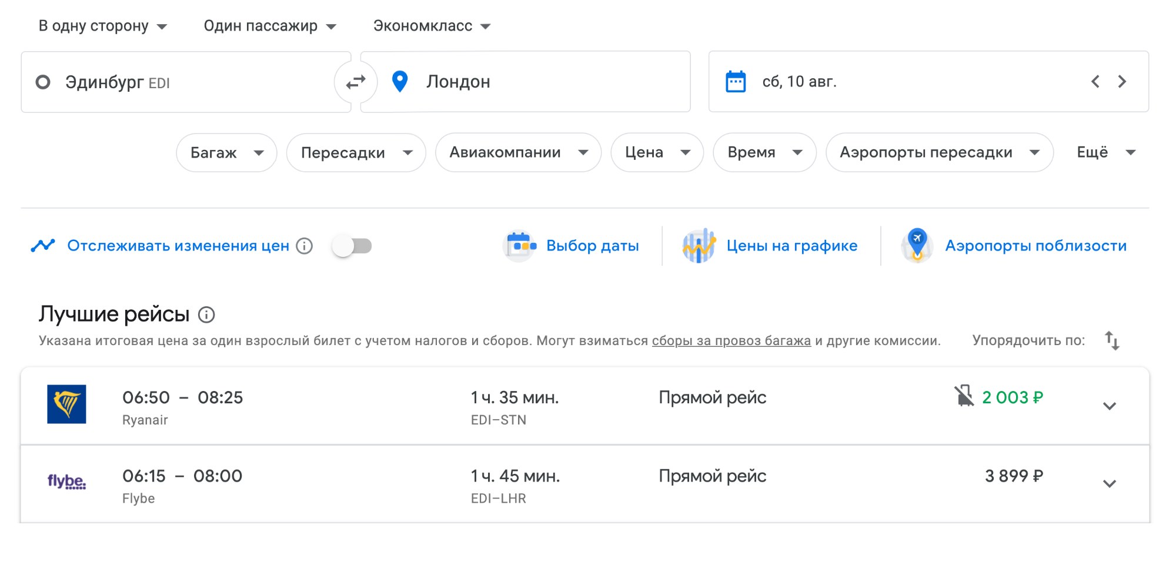Open info icon next to price tracking
Viewport: 1176px width, 565px height.
point(304,246)
